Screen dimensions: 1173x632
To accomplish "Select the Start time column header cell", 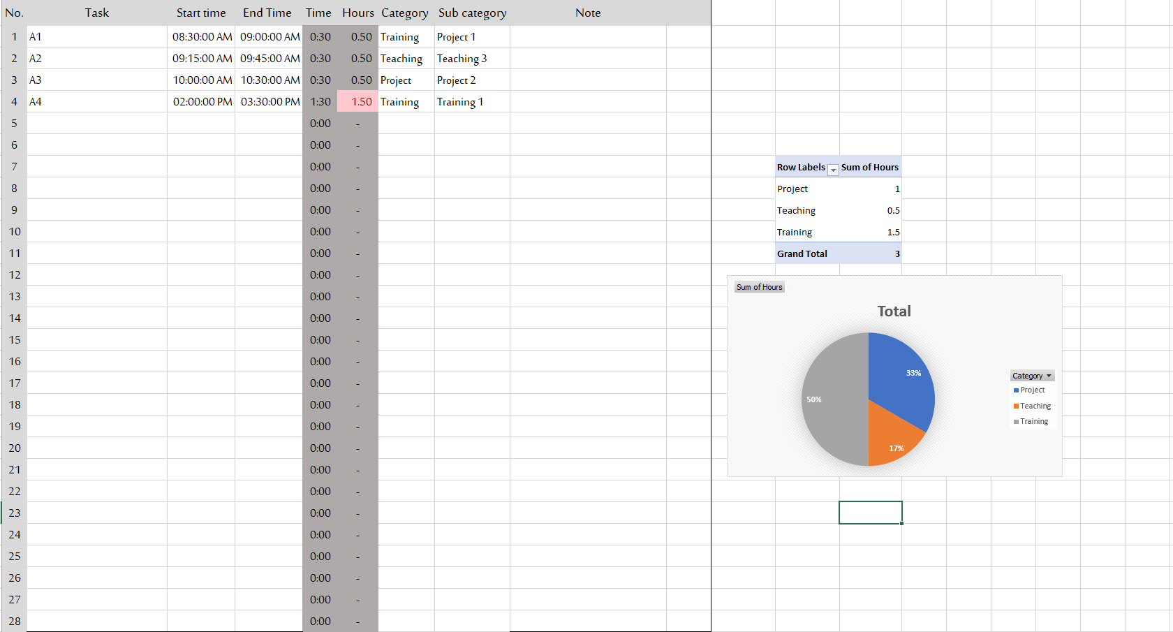I will point(201,13).
